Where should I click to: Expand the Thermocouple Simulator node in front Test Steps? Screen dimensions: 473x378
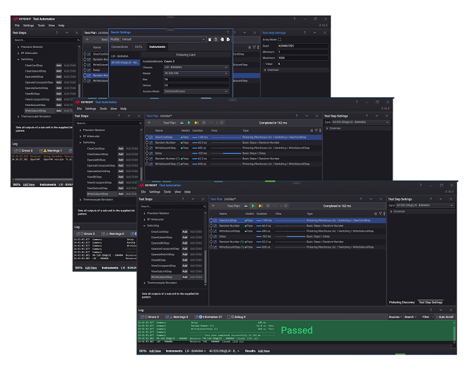coord(145,282)
